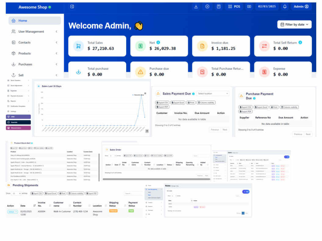The height and width of the screenshot is (241, 322).
Task: Export CSV in Pending Shipments
Action: 37,193
